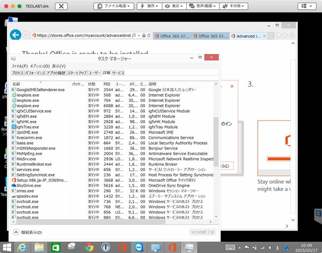This screenshot has height=253, width=322.
Task: Collapse Task Manager with 簡易表示 button
Action: (x=27, y=232)
